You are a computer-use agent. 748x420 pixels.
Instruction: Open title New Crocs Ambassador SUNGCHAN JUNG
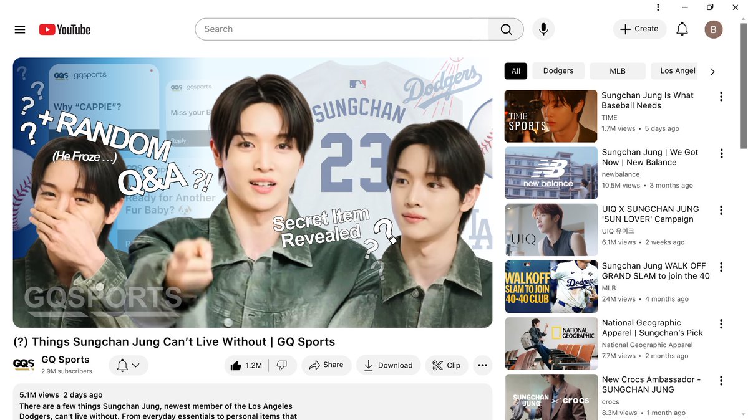[651, 384]
